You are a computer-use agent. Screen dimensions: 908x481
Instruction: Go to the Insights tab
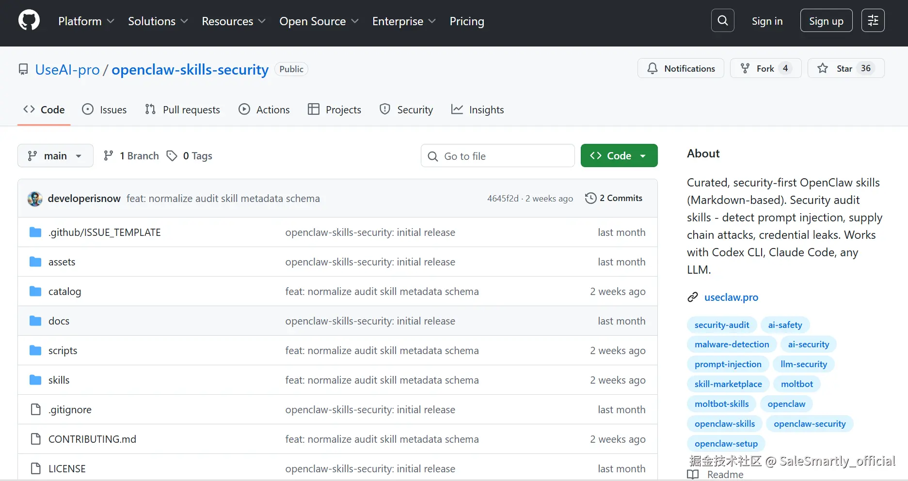pos(478,110)
